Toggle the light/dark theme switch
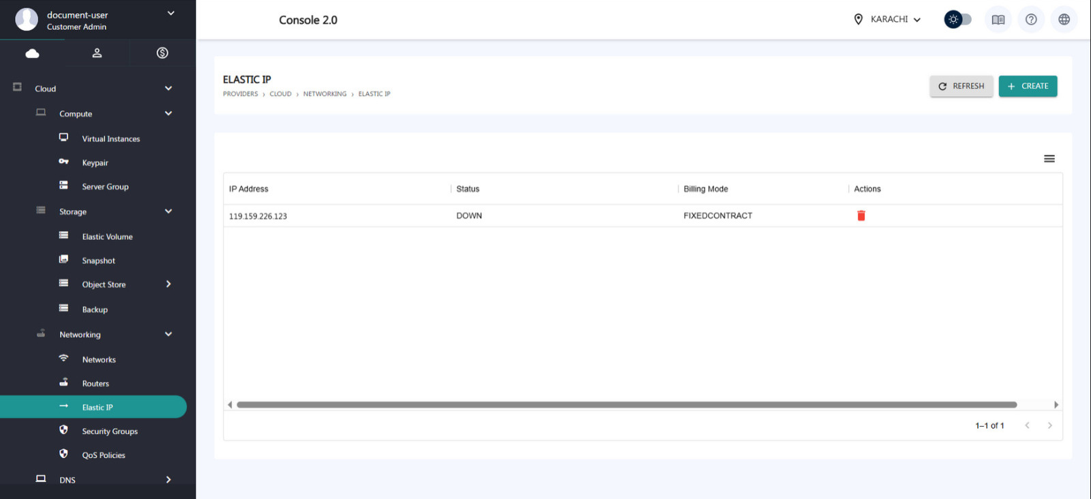This screenshot has height=499, width=1091. click(957, 20)
